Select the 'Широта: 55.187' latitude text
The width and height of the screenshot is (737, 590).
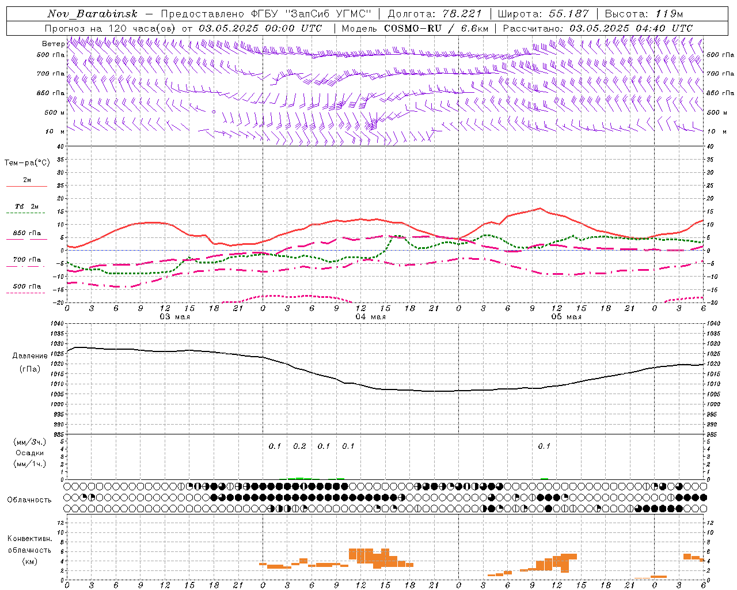pyautogui.click(x=543, y=14)
